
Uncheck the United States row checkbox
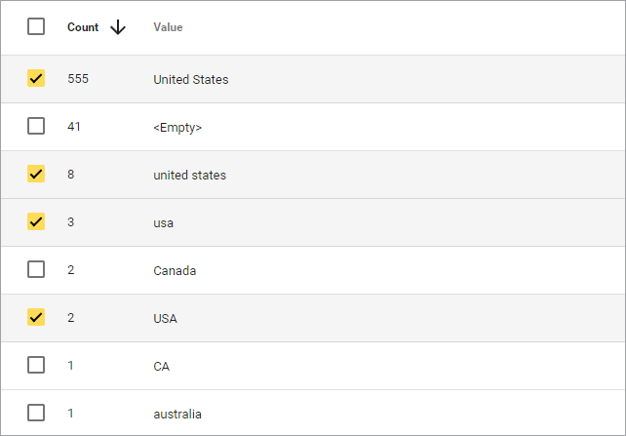pyautogui.click(x=36, y=79)
